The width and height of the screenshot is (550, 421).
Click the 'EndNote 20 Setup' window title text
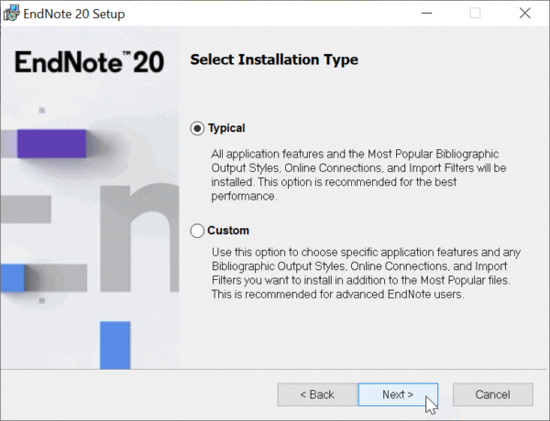(74, 14)
